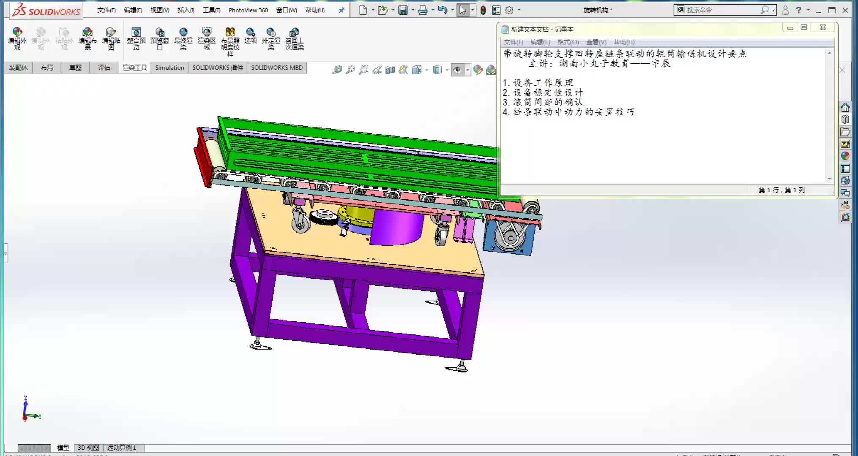Open the Display Style cube dropdown arrow
Screen dimensions: 858x456
[x=447, y=70]
